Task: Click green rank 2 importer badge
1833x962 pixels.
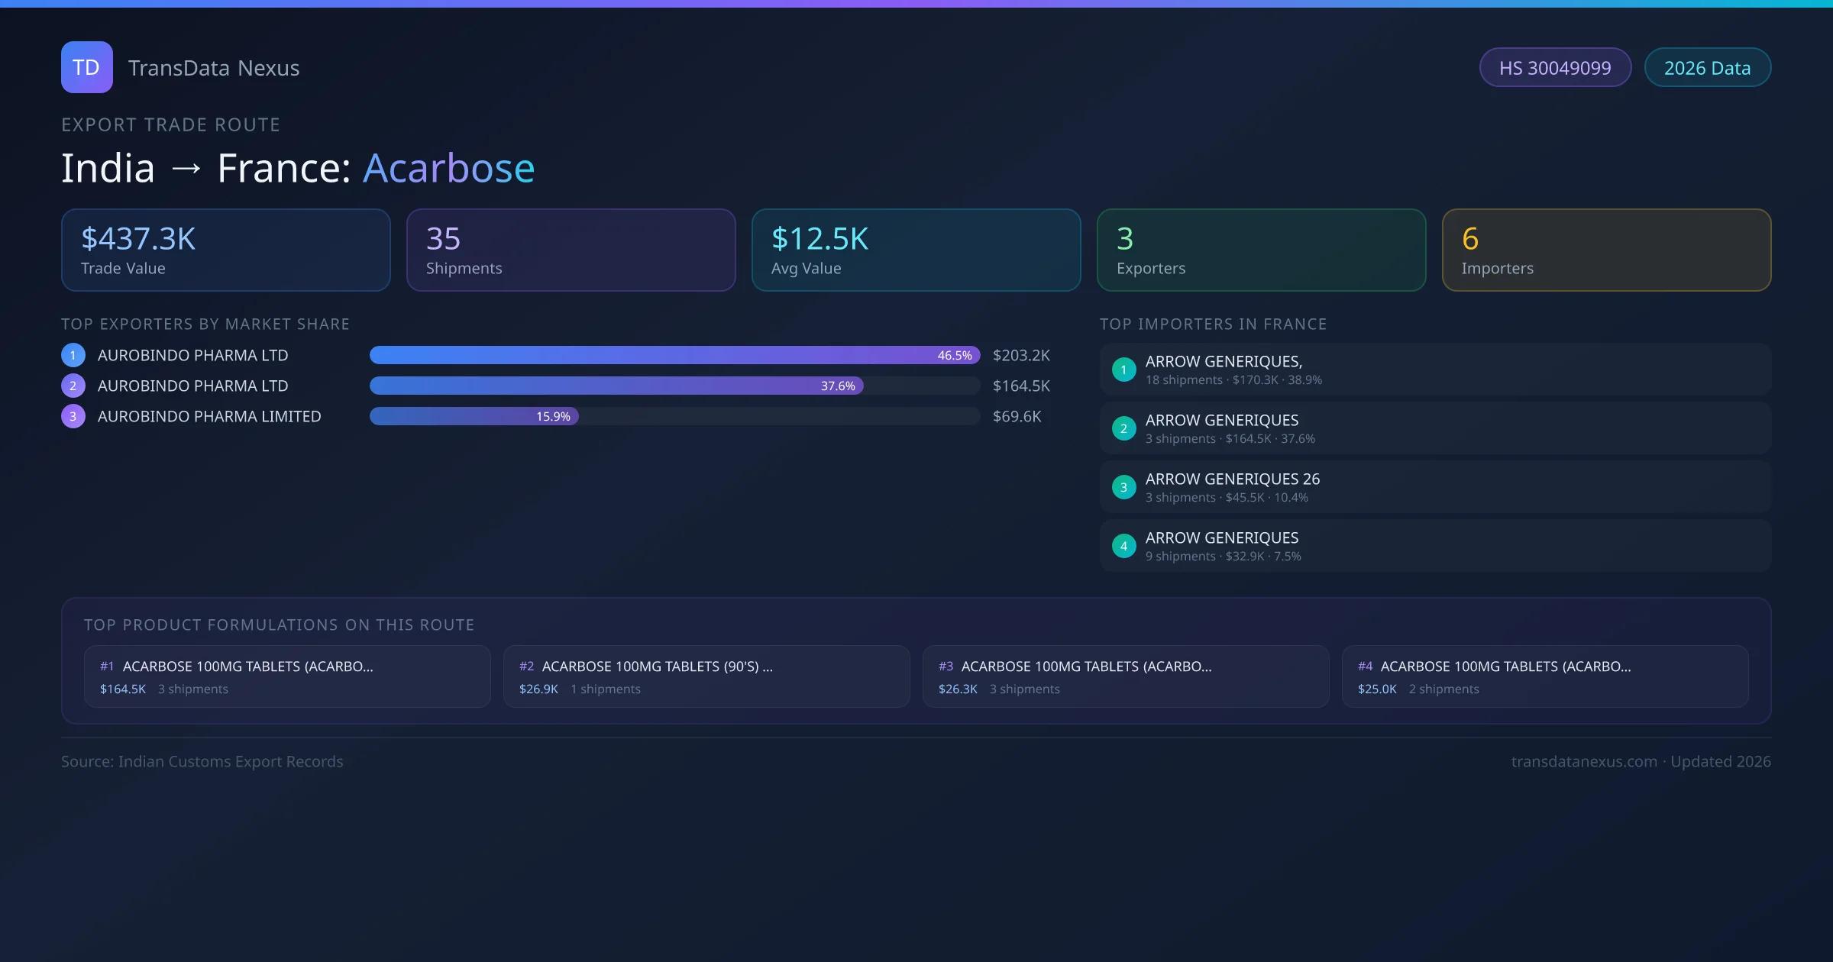Action: click(1123, 428)
